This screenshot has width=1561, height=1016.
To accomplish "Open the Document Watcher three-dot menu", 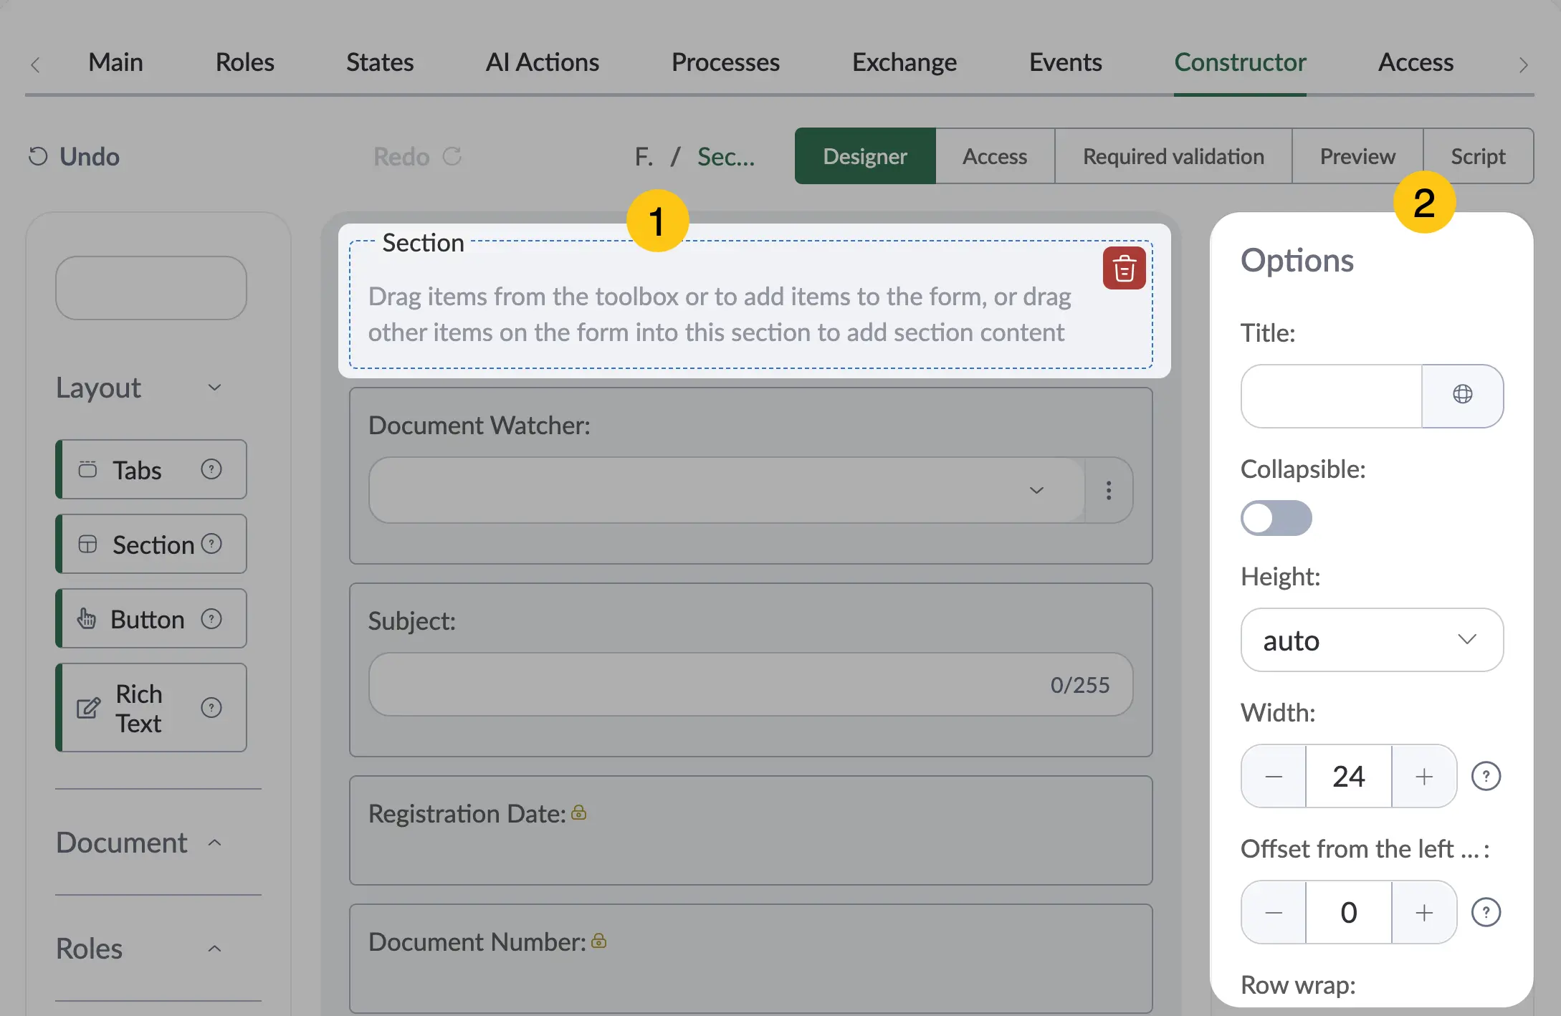I will pos(1109,490).
